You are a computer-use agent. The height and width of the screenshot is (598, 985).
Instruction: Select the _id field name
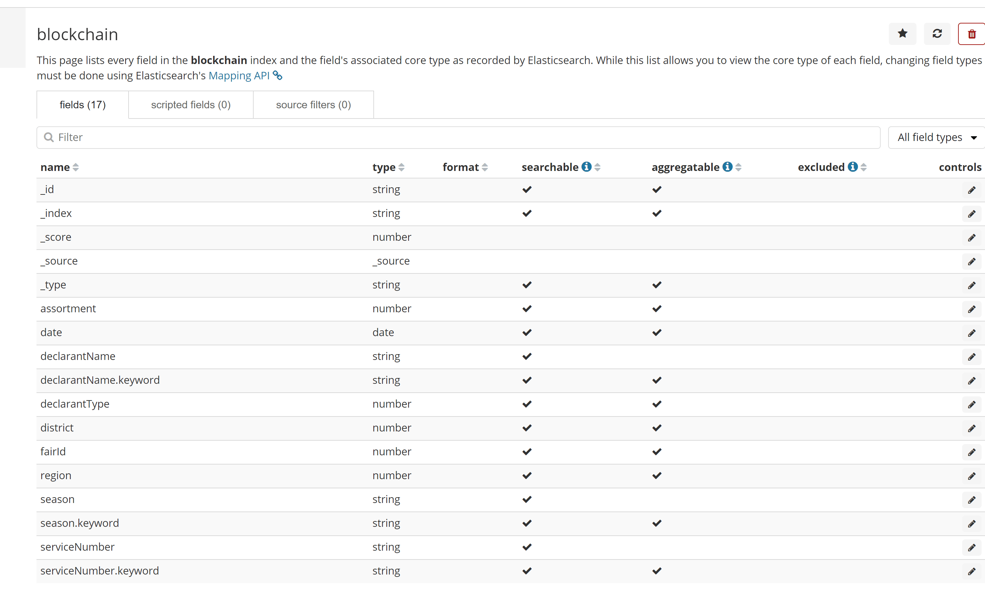(47, 189)
